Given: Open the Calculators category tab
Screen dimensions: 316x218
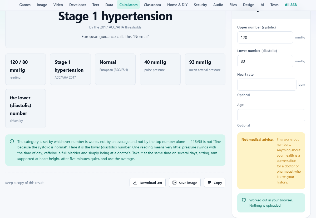Looking at the screenshot, I should [129, 5].
